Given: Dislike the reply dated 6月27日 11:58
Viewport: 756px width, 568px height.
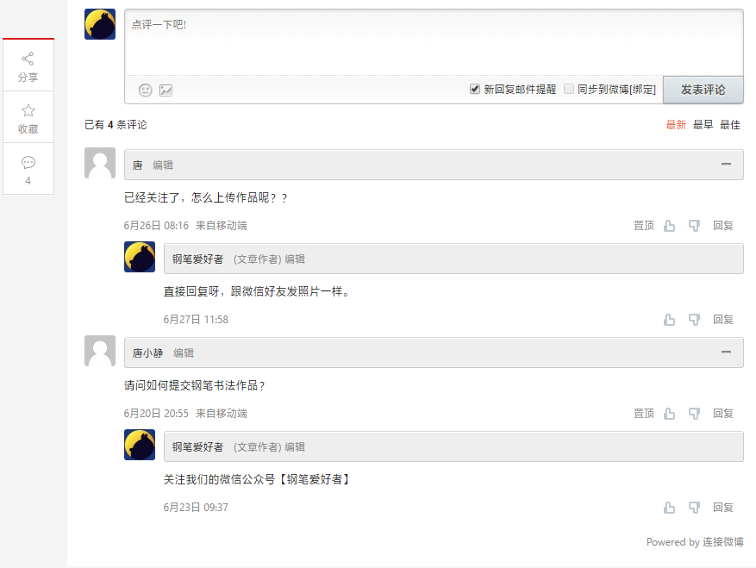Looking at the screenshot, I should (694, 319).
